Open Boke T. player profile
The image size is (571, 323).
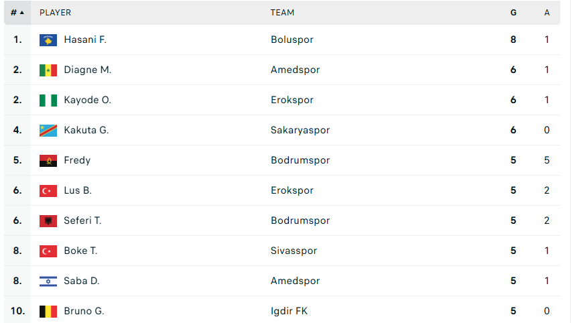(x=80, y=251)
